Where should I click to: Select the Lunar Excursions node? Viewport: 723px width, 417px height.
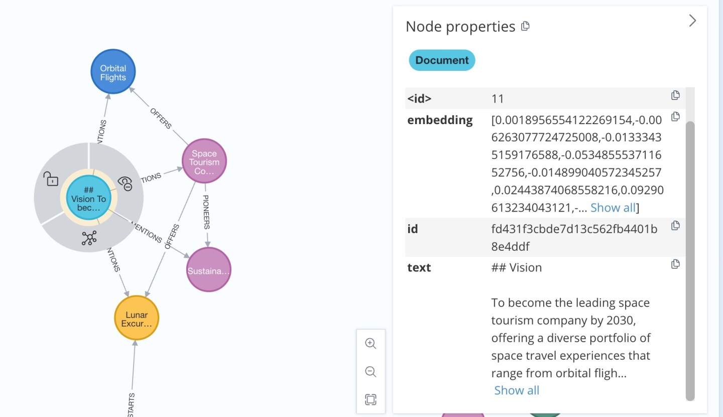click(136, 317)
